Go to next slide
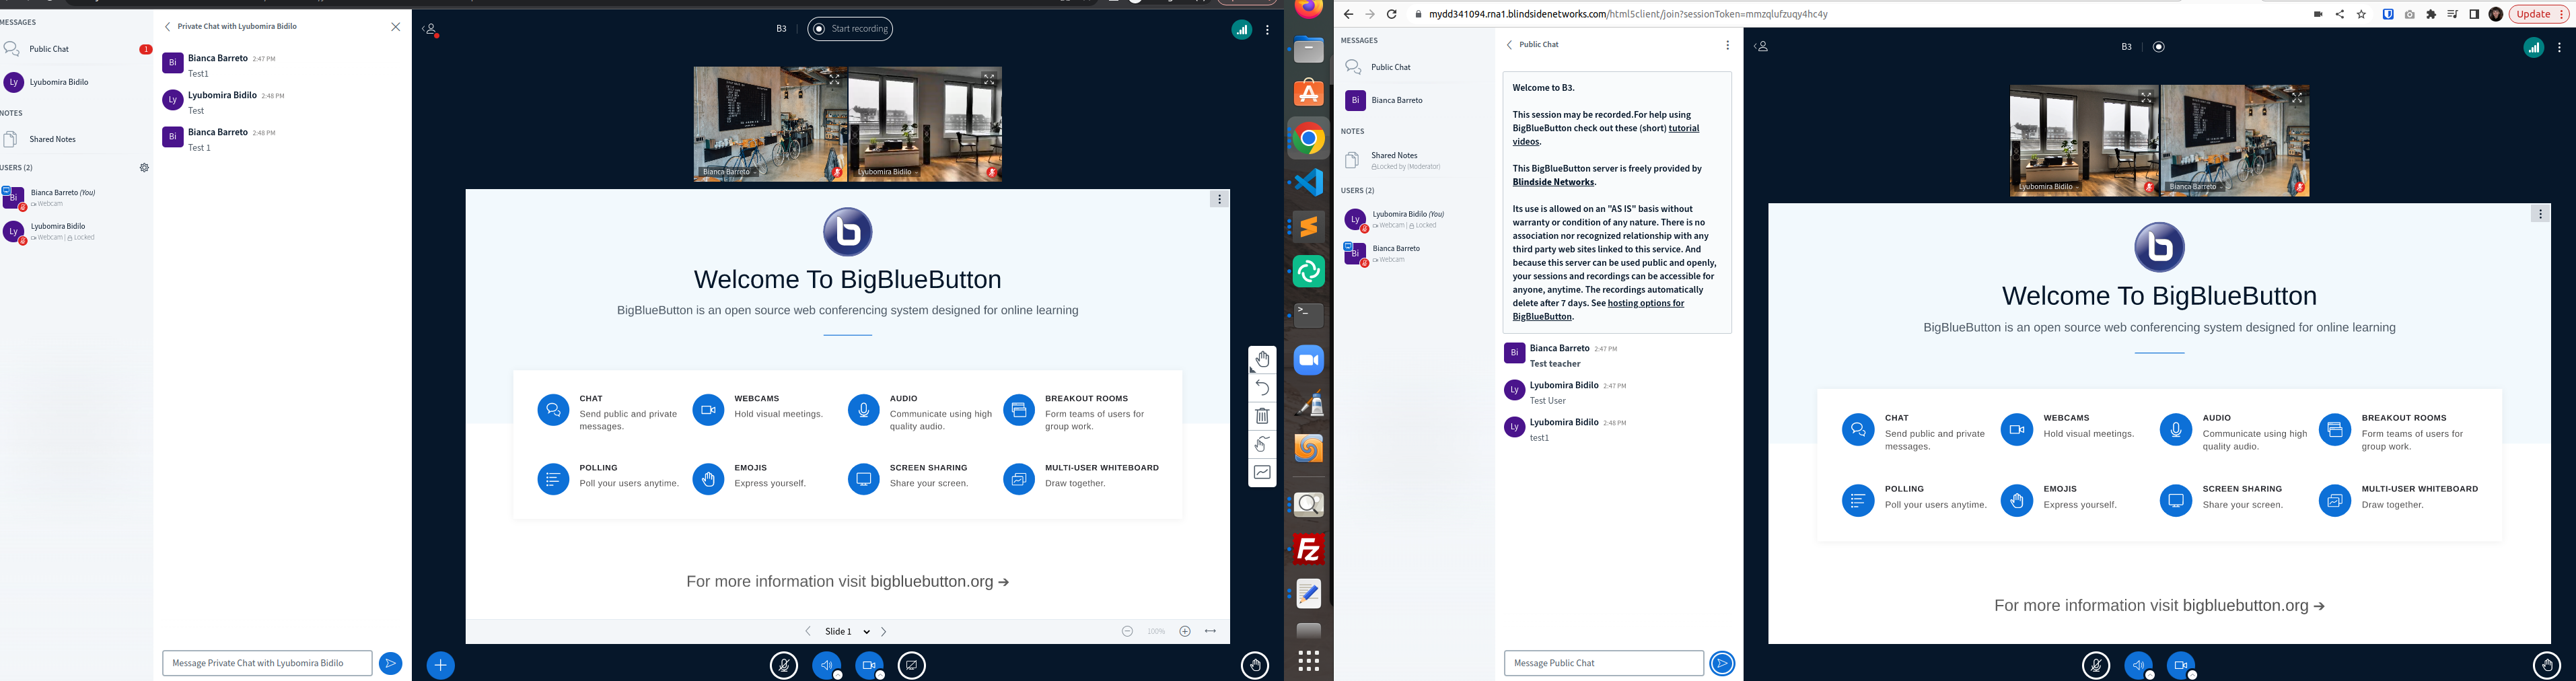The height and width of the screenshot is (681, 2576). pos(884,631)
